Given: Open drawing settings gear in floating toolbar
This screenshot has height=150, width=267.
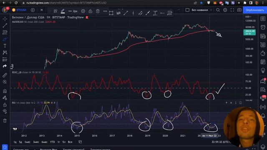Looking at the screenshot, I should 83,11.
